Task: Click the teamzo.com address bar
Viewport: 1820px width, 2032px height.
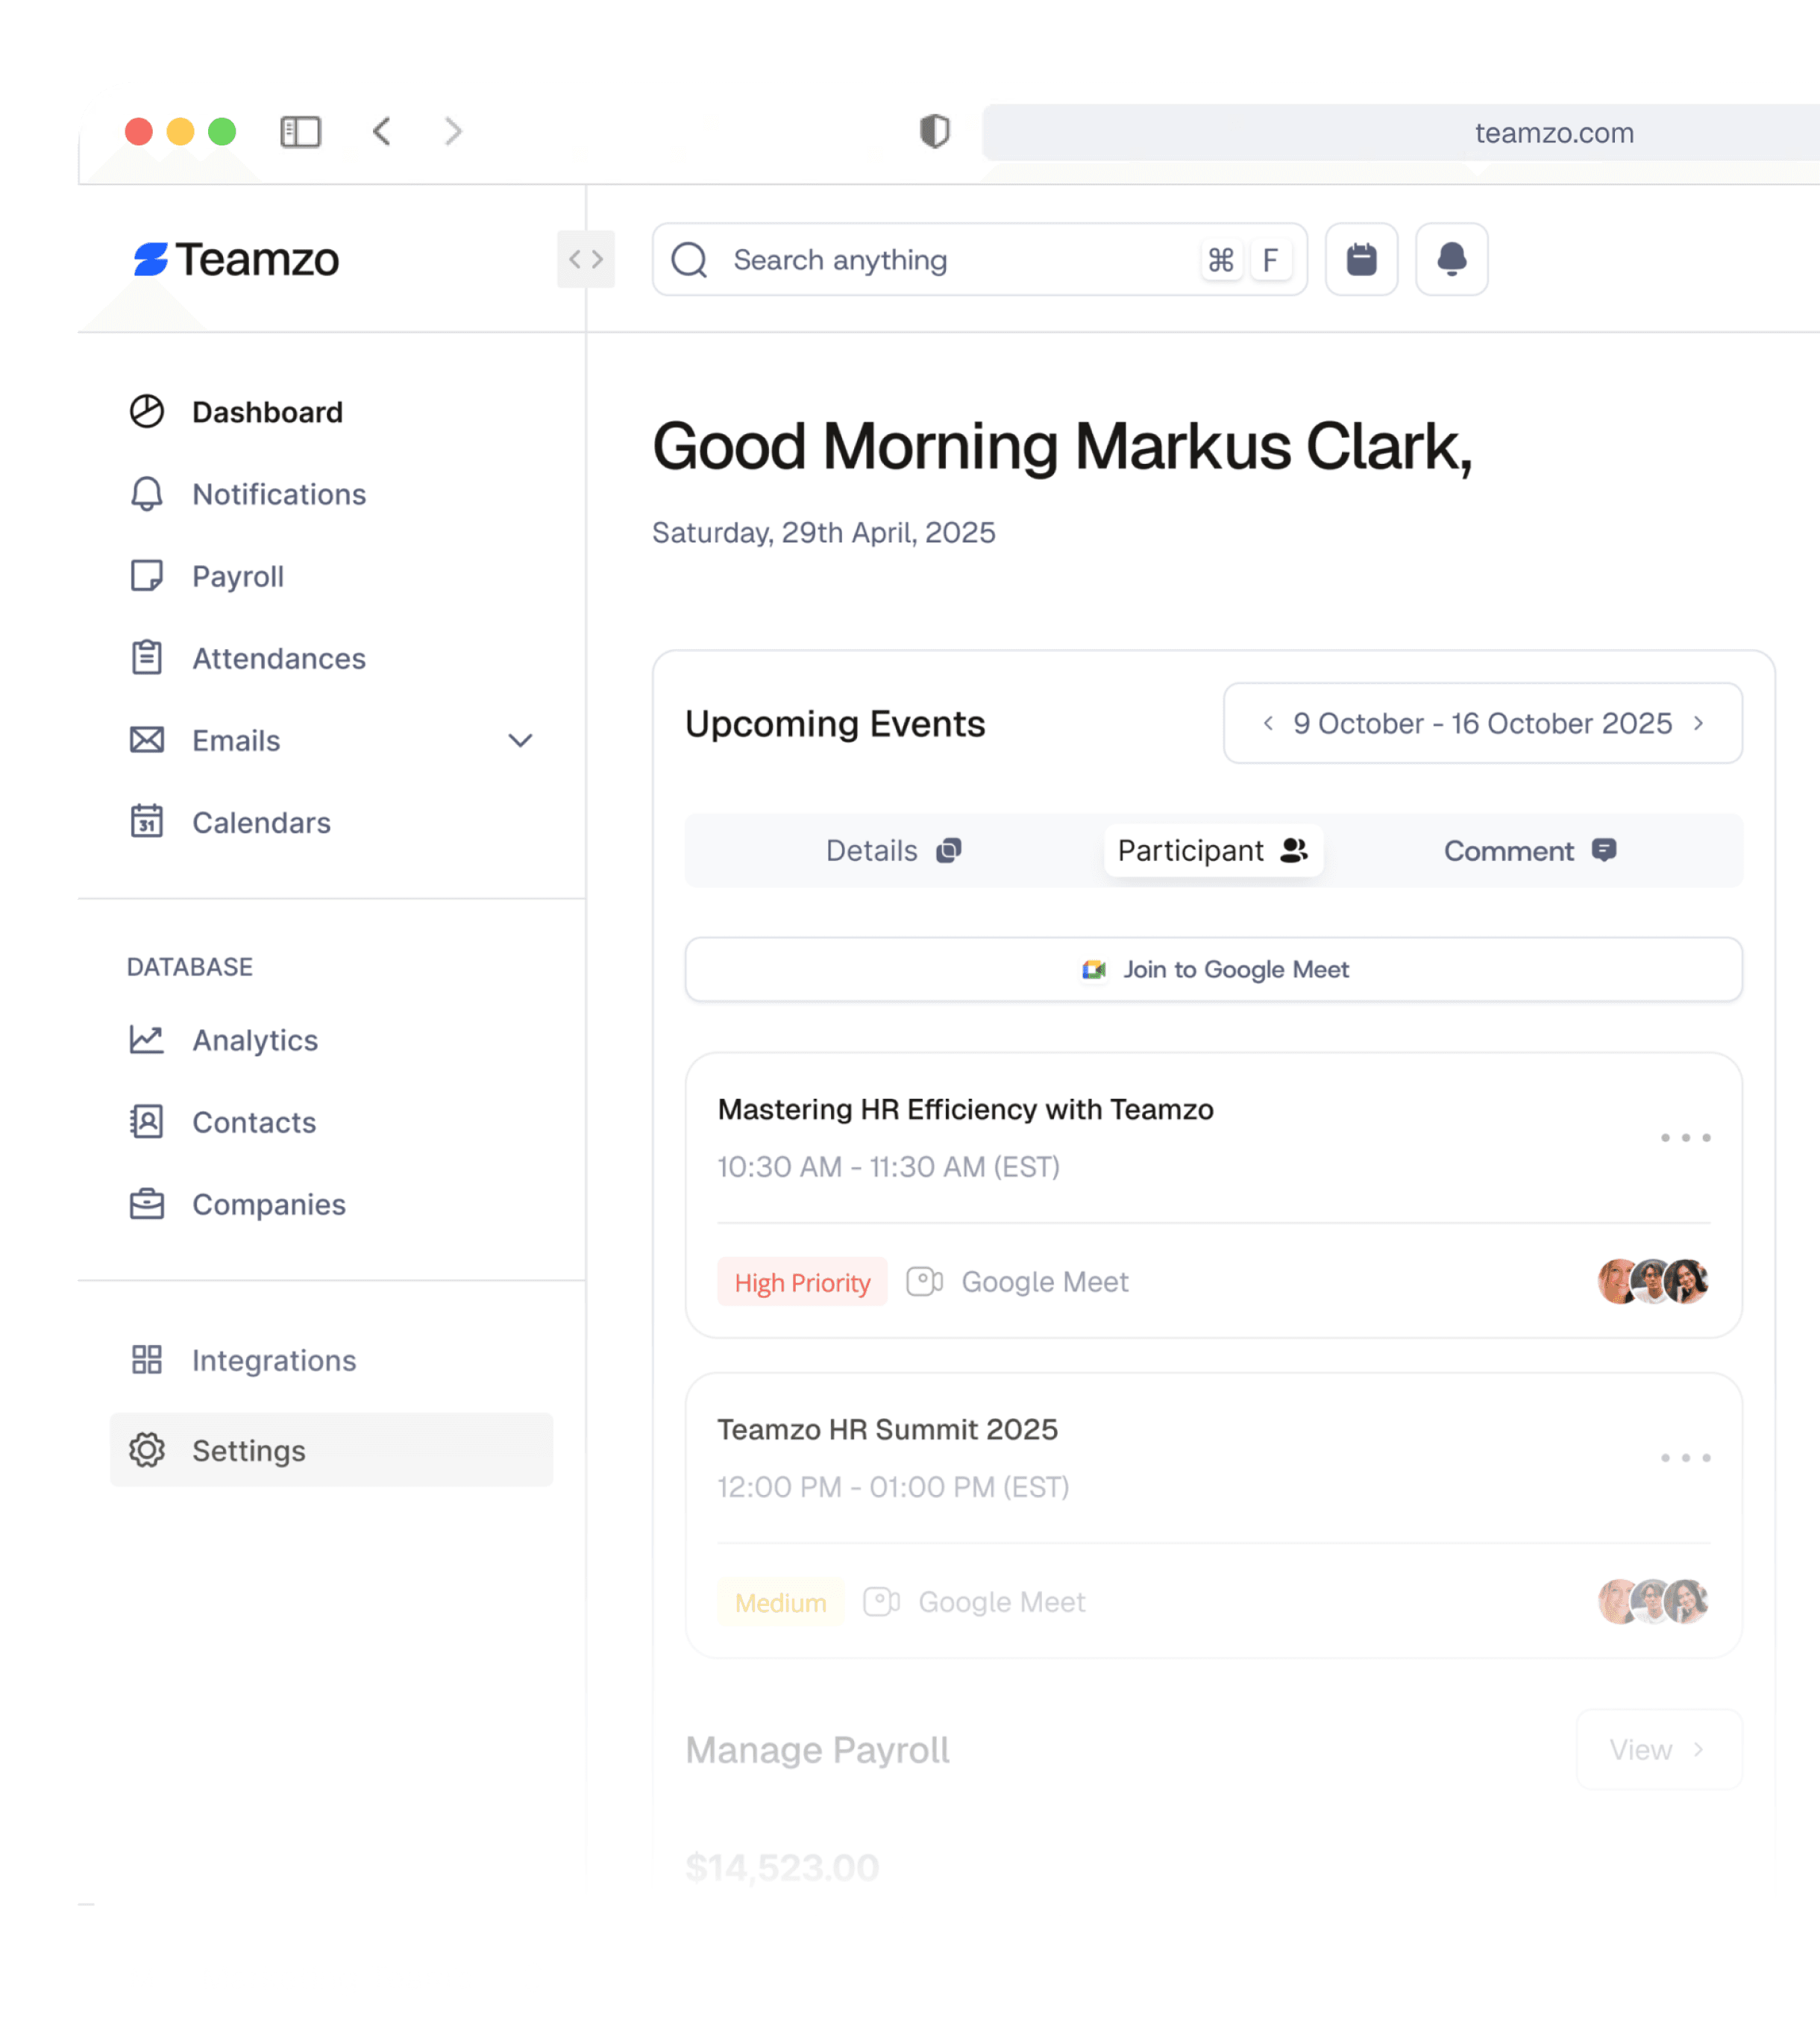Action: tap(1400, 132)
